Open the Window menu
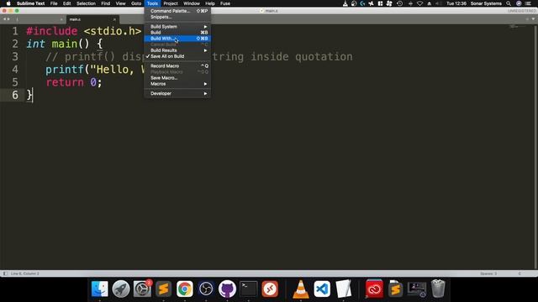Viewport: 538px width, 302px height. 192,3
